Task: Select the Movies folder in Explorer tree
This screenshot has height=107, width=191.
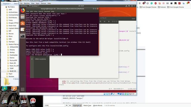Action: (11, 34)
